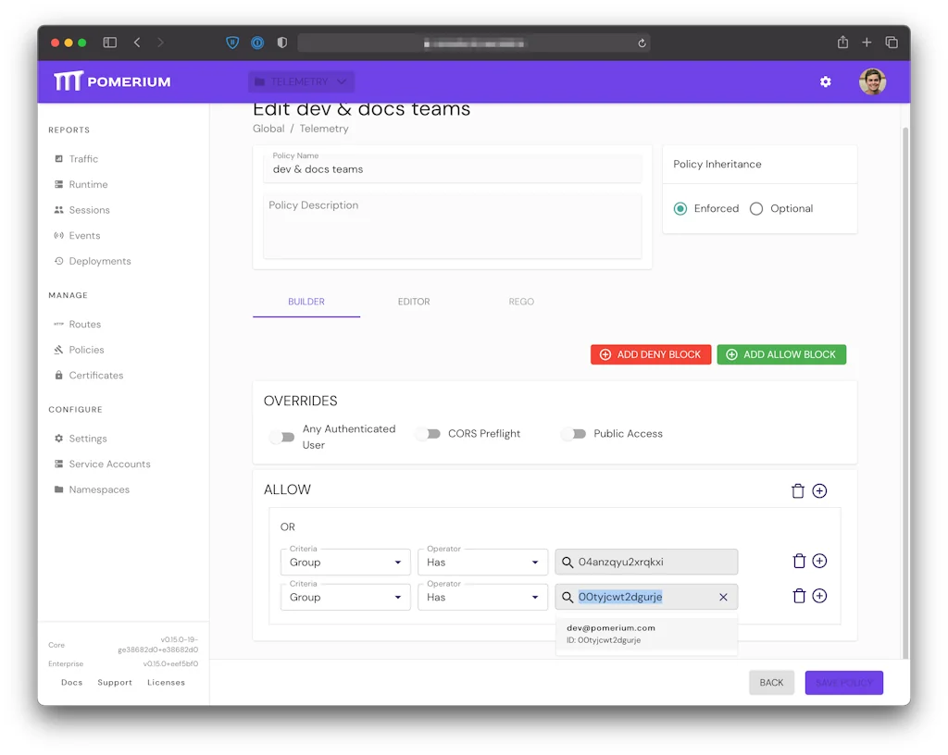Open the TELEMETRY namespace dropdown
The image size is (948, 755).
301,82
